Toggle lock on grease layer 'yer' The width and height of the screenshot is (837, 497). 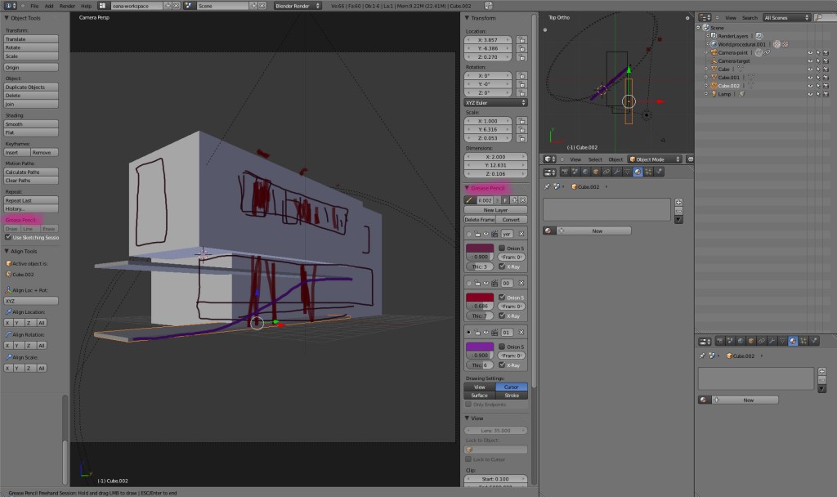pyautogui.click(x=477, y=234)
